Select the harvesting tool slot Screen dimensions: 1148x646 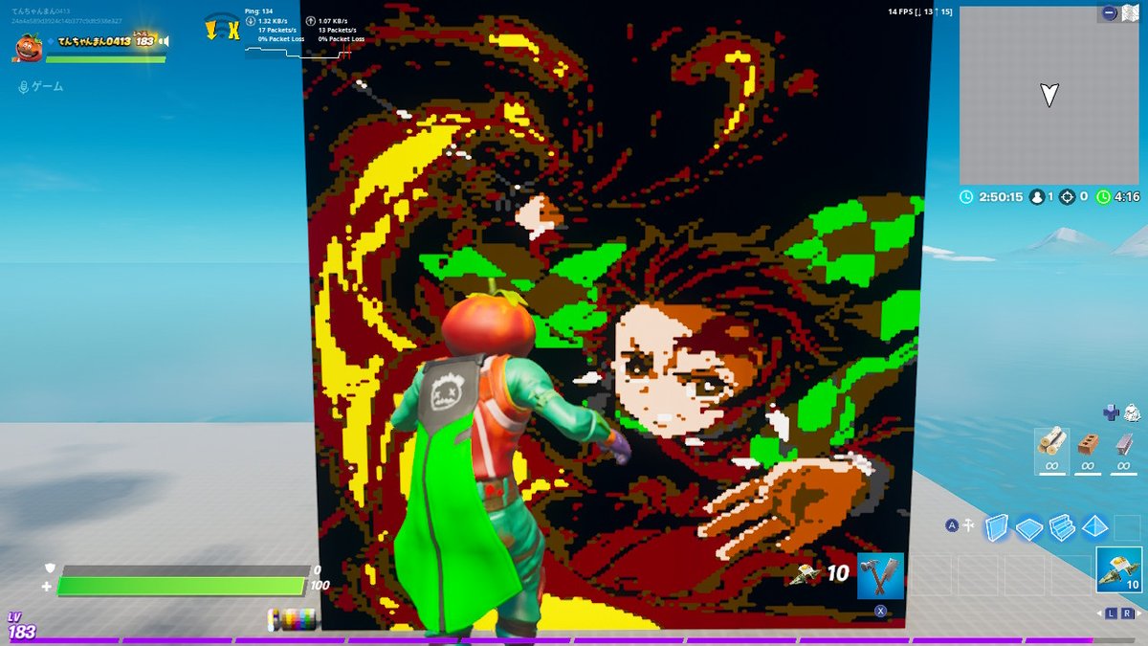(x=880, y=576)
